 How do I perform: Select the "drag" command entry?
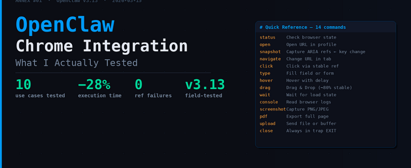coord(265,87)
